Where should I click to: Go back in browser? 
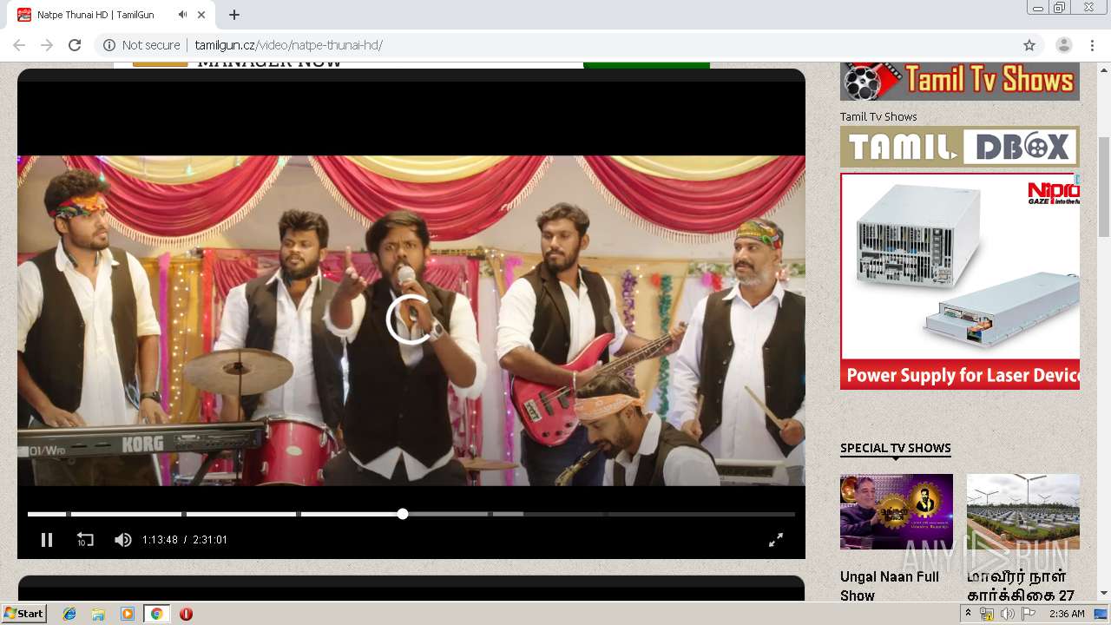[x=19, y=45]
